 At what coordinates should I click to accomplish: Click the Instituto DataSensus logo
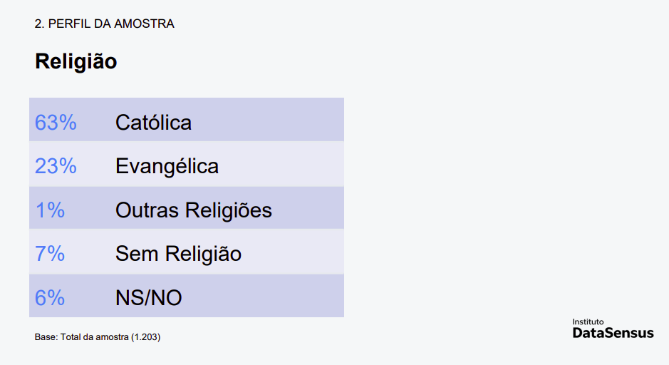(613, 329)
